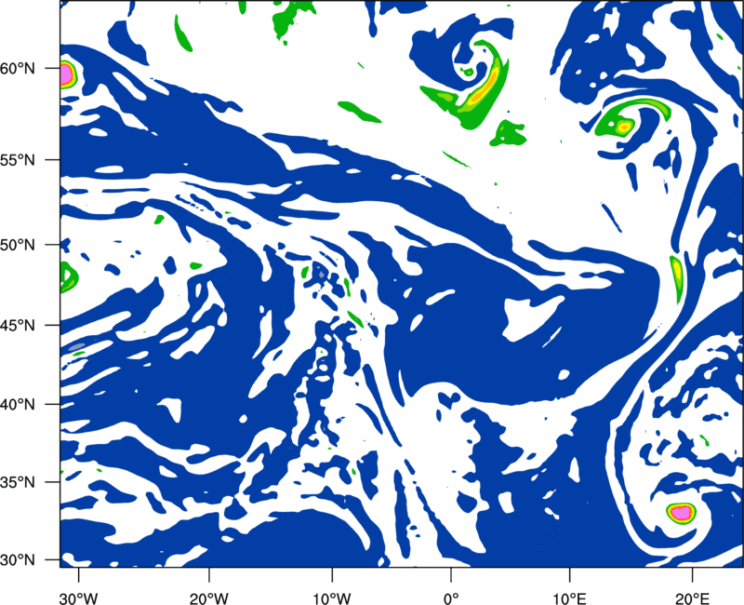The width and height of the screenshot is (744, 605).
Task: Click the 10°E longitude label
Action: [x=569, y=598]
